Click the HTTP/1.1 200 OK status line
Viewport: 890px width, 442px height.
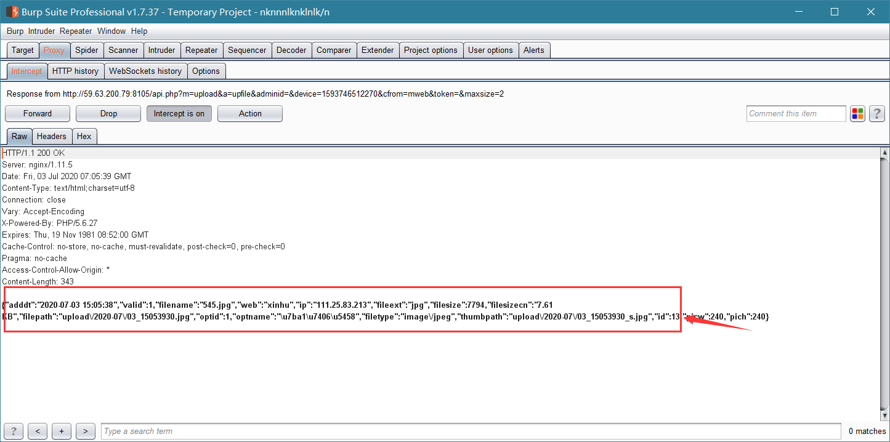coord(33,153)
